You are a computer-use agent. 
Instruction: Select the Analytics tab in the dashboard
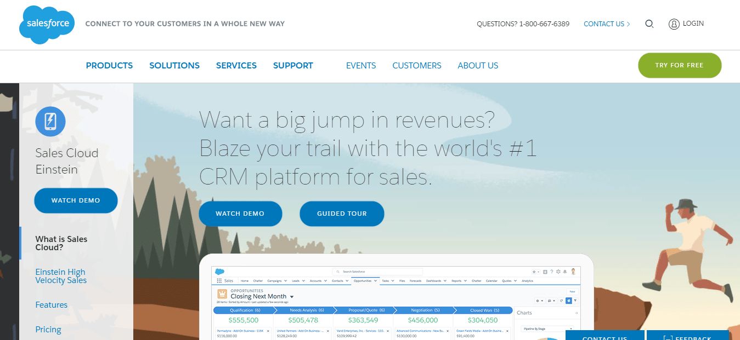coord(527,281)
